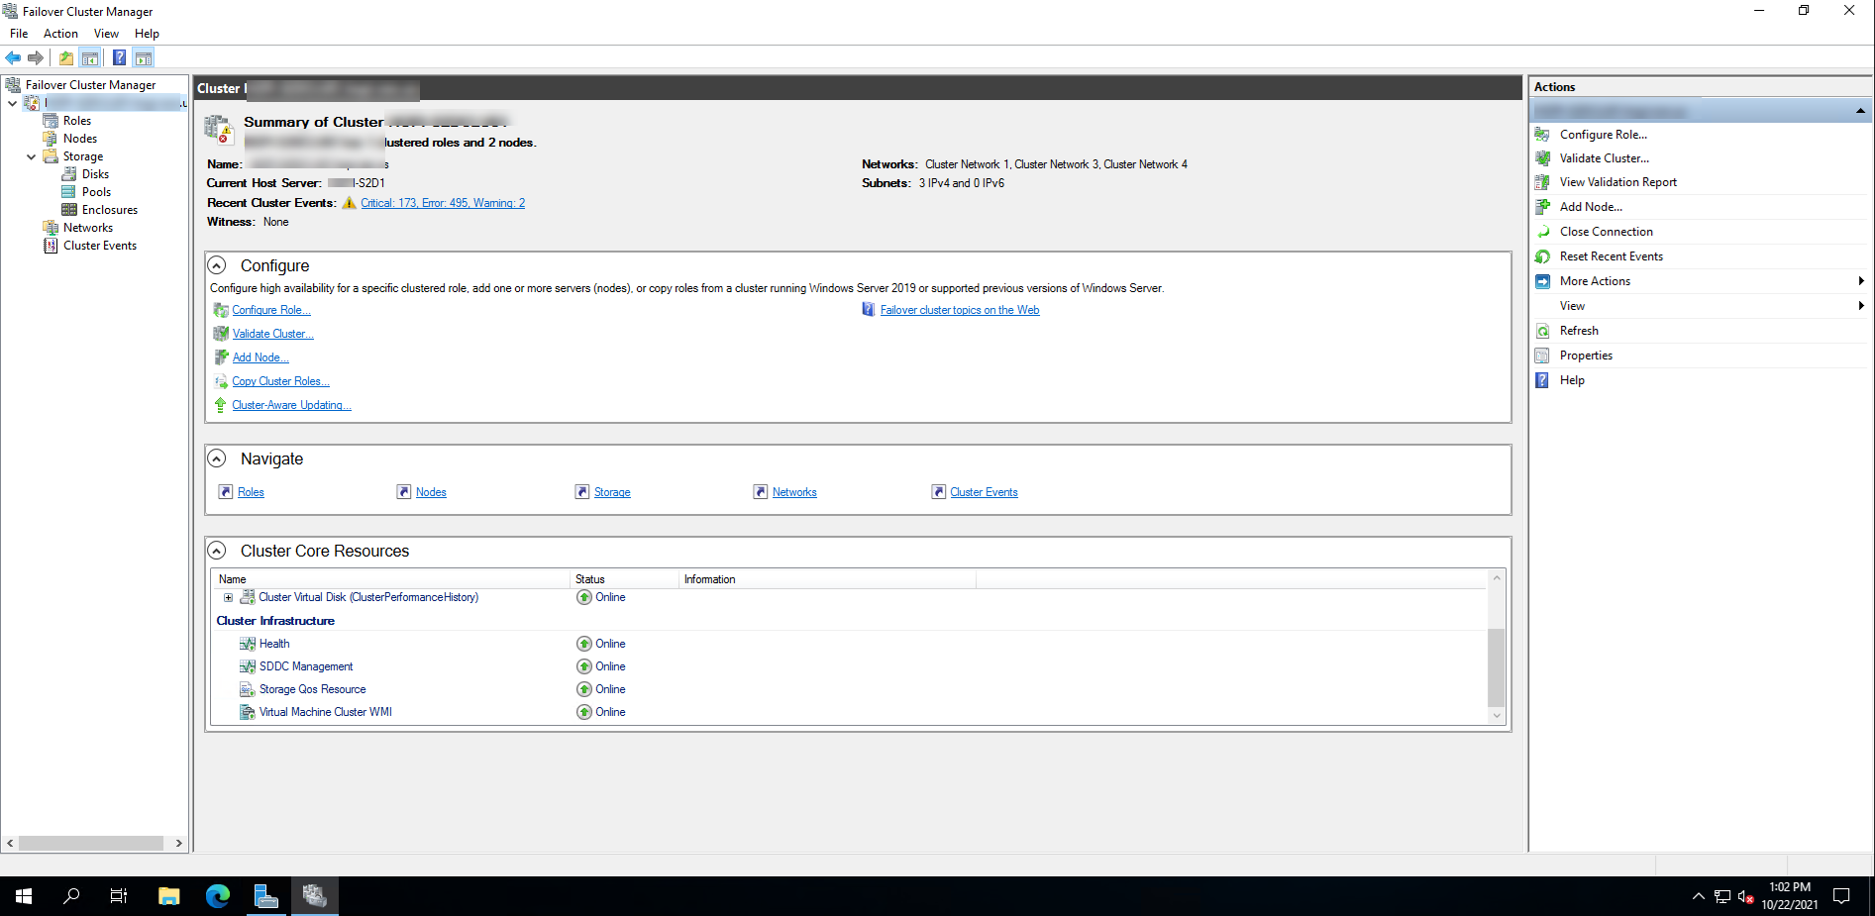Click Add Node... in Actions pane

click(1591, 207)
